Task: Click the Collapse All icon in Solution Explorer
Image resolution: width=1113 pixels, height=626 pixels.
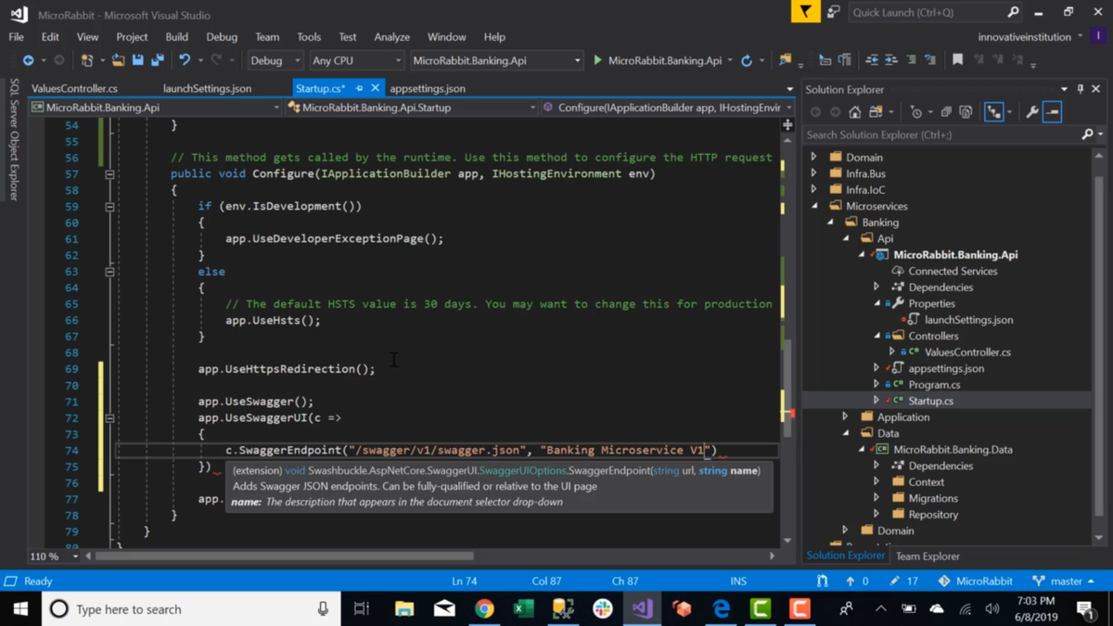Action: (946, 112)
